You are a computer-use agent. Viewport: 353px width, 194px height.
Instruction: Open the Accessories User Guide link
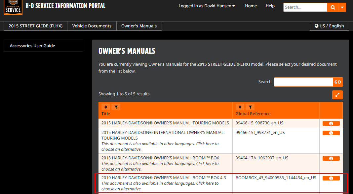tap(32, 46)
